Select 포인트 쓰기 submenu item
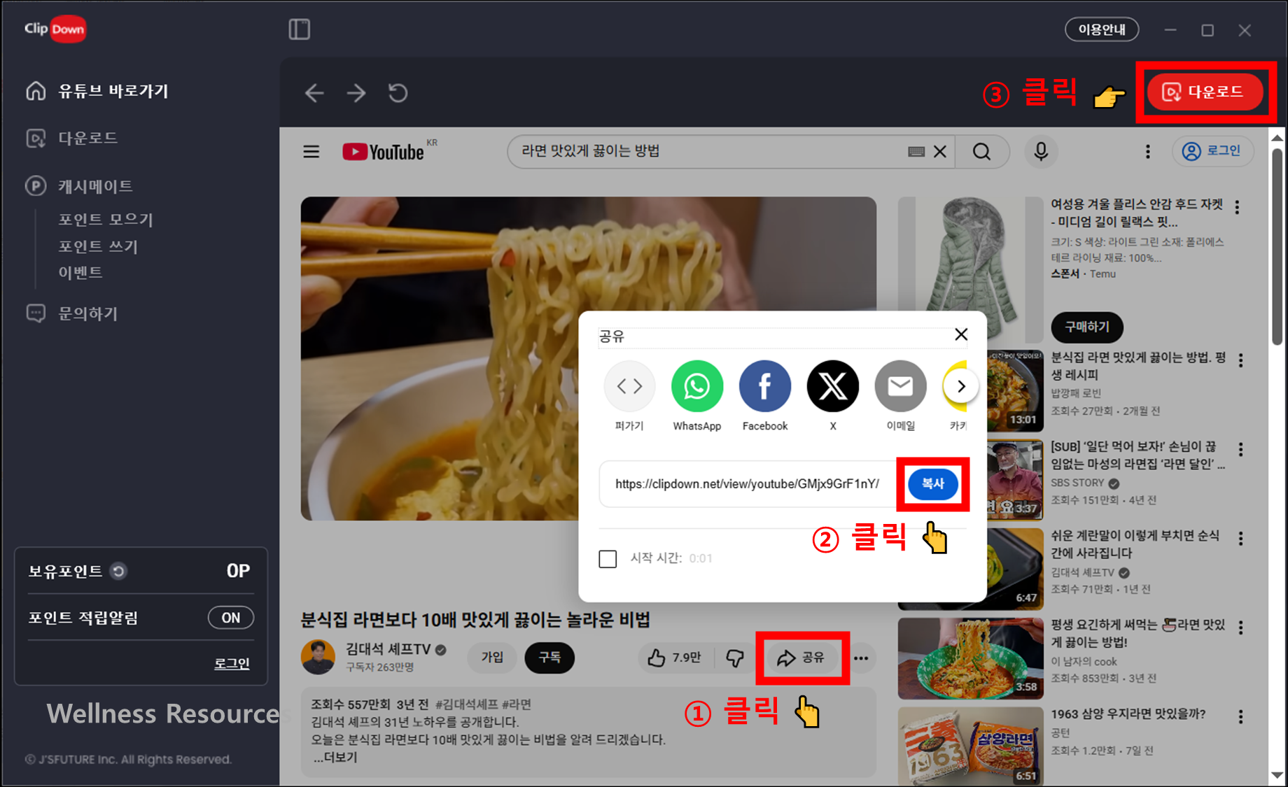Screen dimensions: 1288x787 [x=98, y=246]
